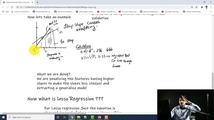Click the vertical page scrollbar thumb
Image resolution: width=214 pixels, height=120 pixels.
[x=213, y=81]
